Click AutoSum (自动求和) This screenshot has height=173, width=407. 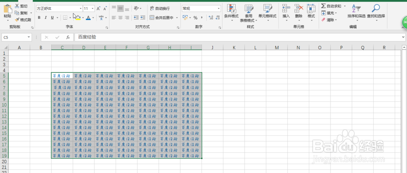pyautogui.click(x=331, y=6)
